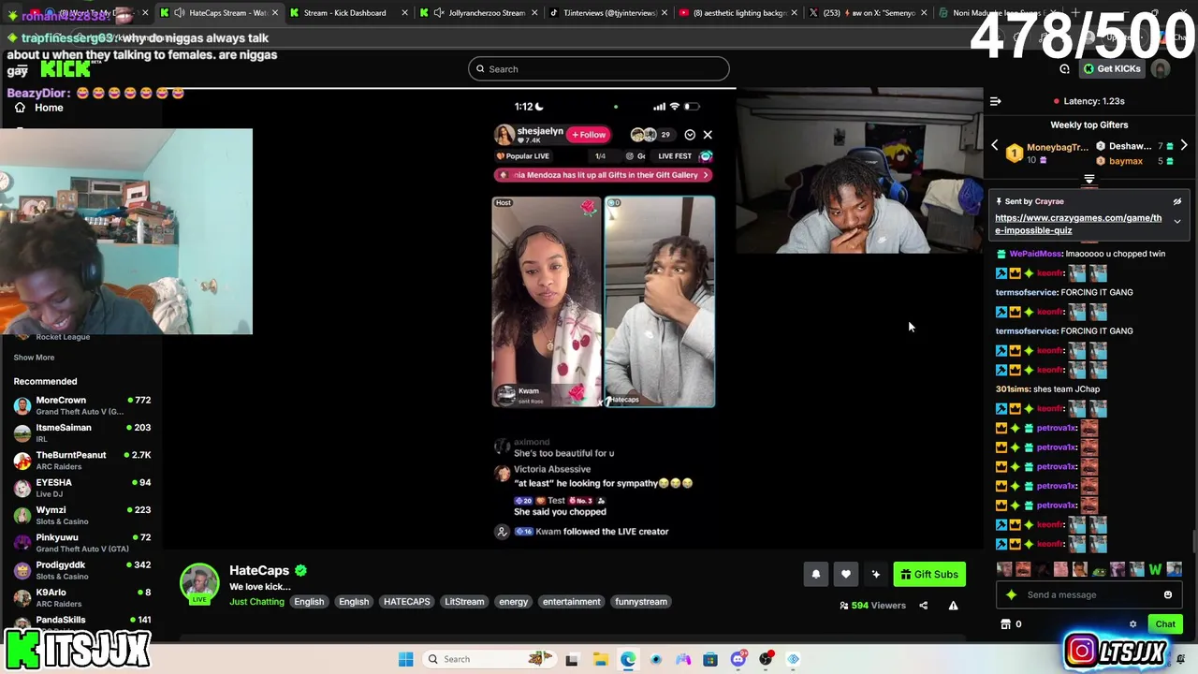Click the HateCaps channel avatar
The height and width of the screenshot is (674, 1198).
(199, 583)
